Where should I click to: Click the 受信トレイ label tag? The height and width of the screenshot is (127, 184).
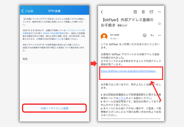122,25
